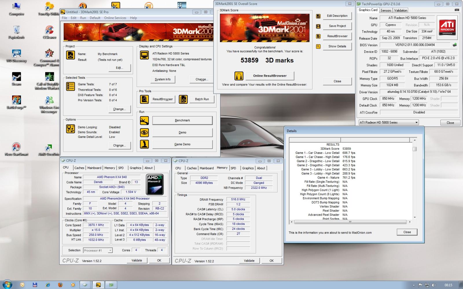Click the GPU-Z screenshot camera icon

click(x=457, y=10)
